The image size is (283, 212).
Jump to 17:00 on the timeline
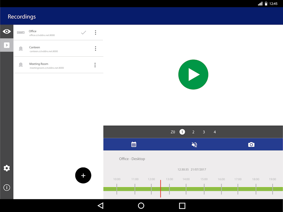click(238, 179)
